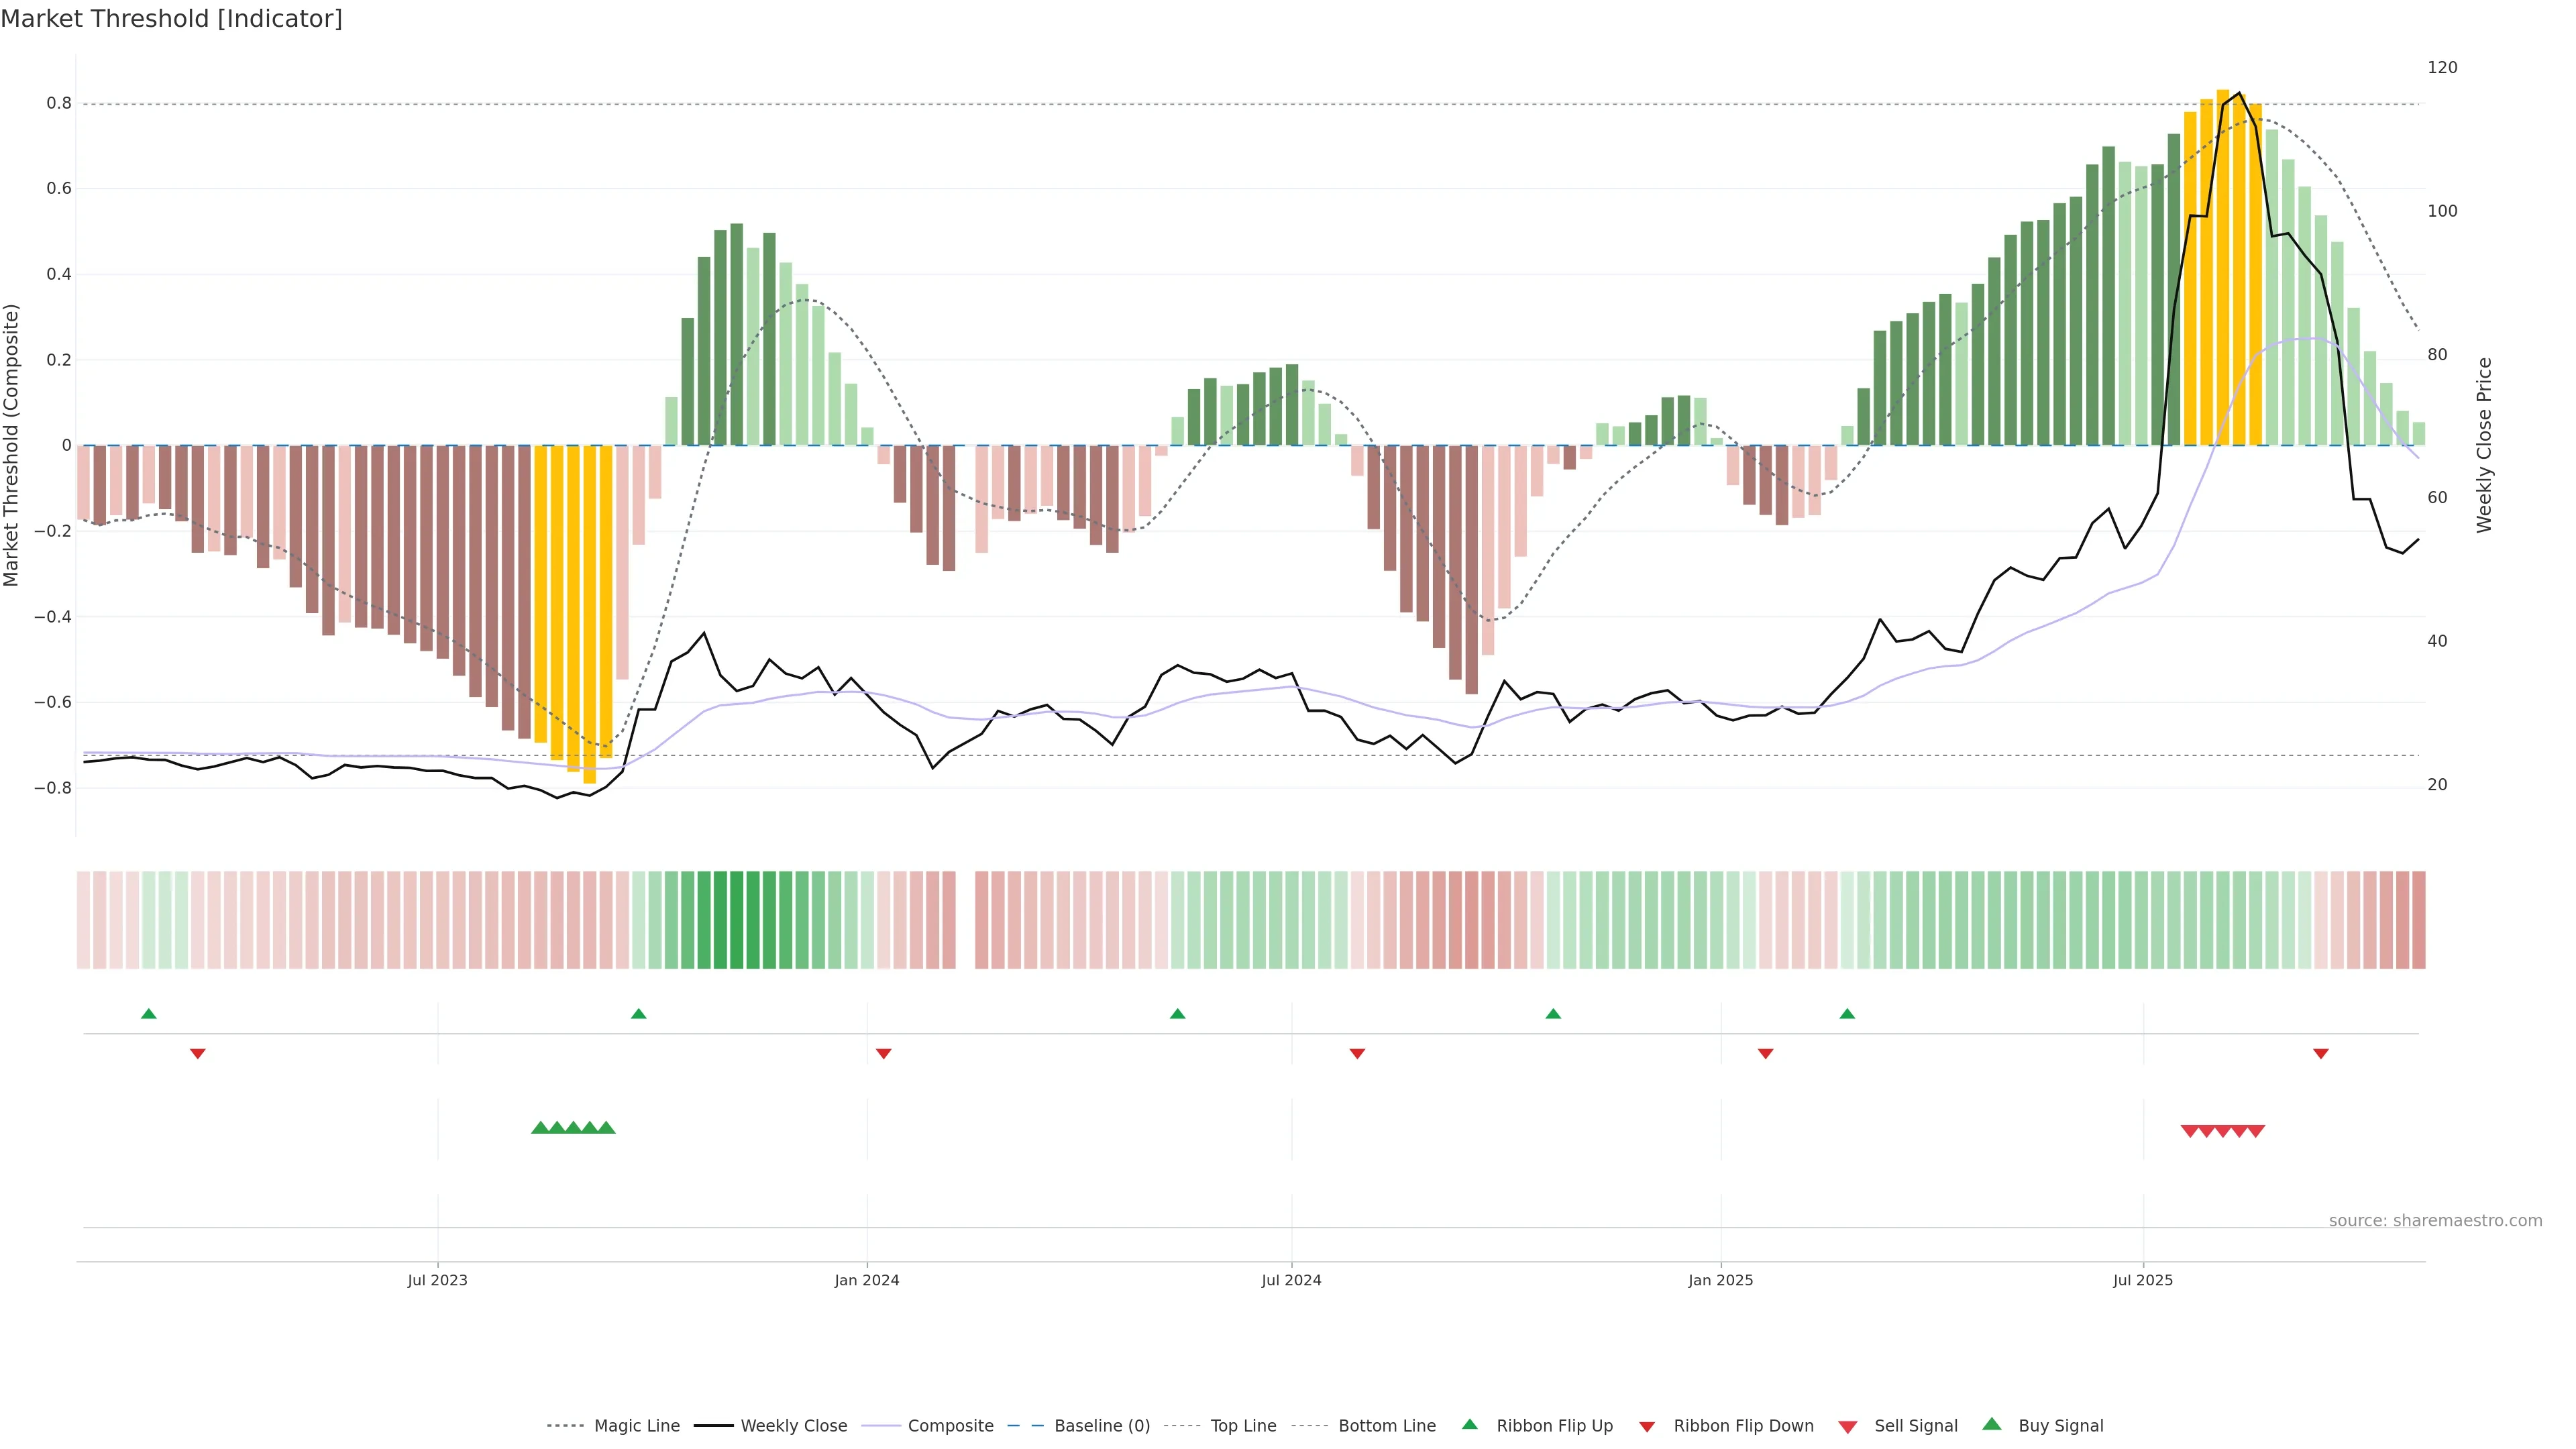
Task: Click the Ribbon Flip Up legend triangle icon
Action: [1469, 1424]
